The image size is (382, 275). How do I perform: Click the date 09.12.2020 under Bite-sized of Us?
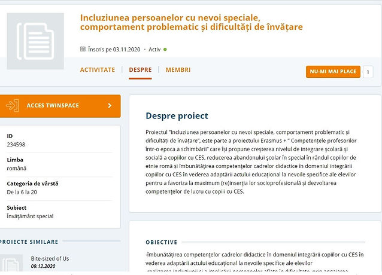pyautogui.click(x=43, y=266)
